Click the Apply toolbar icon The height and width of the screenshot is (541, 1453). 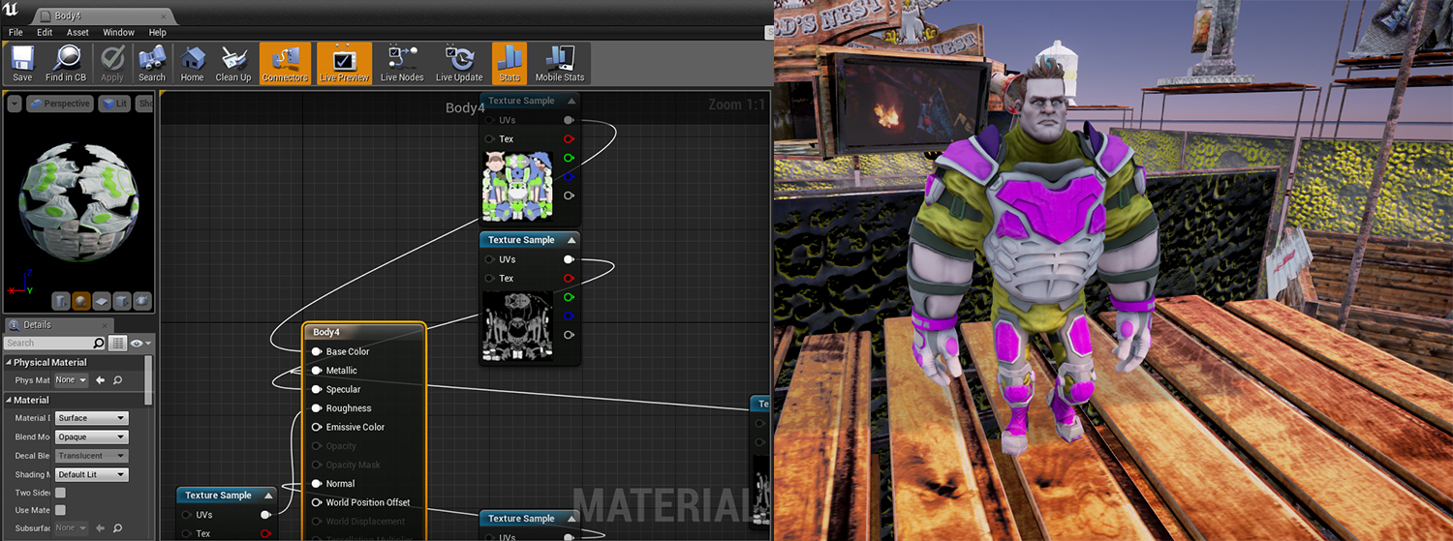pos(112,63)
